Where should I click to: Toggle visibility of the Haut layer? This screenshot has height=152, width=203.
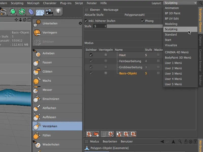click(x=91, y=55)
